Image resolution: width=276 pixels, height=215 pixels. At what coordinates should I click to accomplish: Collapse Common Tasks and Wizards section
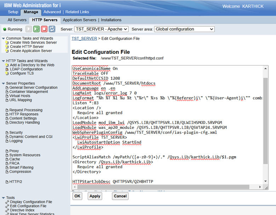point(3,38)
